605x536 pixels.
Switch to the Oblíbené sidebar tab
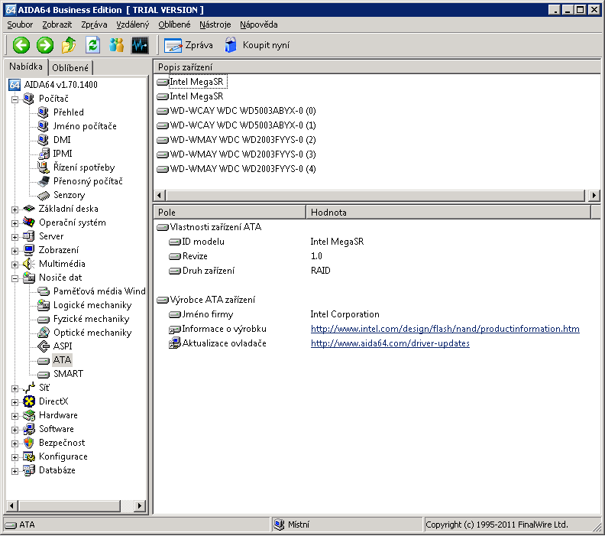pos(70,68)
